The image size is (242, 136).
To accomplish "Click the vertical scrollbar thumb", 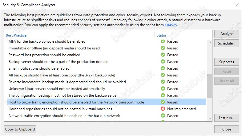I will point(209,86).
